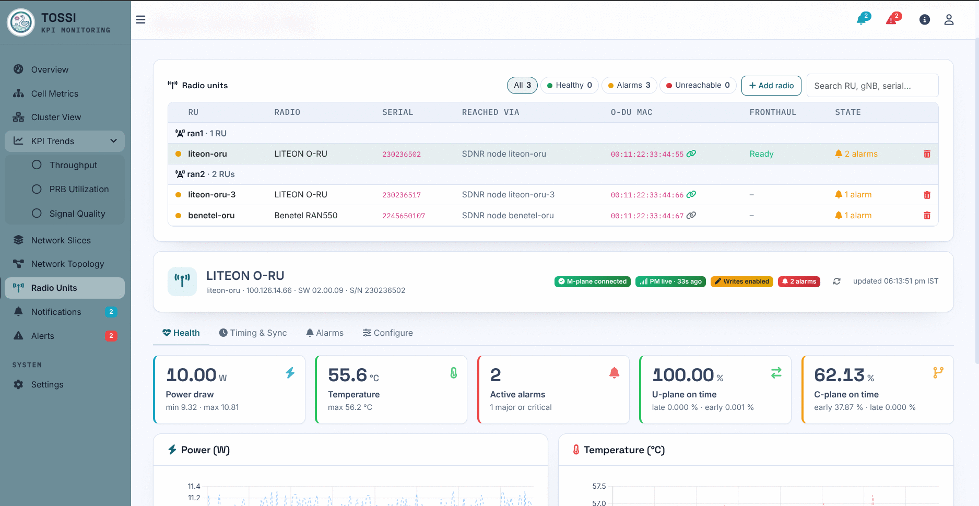
Task: Switch to the Timing & Sync tab
Action: 253,333
